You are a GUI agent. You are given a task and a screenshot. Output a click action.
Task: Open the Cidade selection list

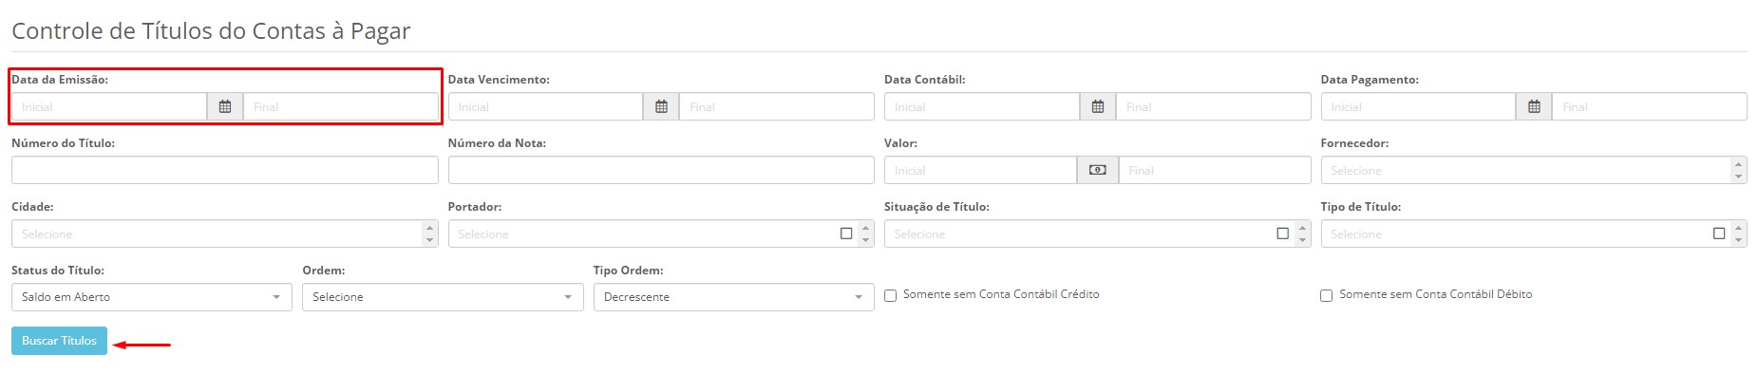(225, 234)
